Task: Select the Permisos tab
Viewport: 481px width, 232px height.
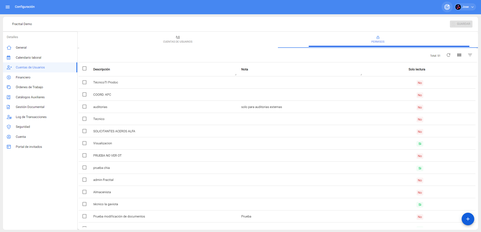Action: tap(378, 39)
